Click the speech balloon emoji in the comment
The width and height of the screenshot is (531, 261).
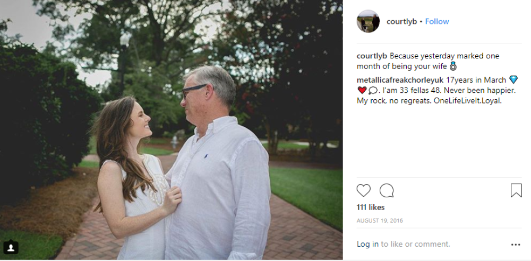tap(373, 90)
